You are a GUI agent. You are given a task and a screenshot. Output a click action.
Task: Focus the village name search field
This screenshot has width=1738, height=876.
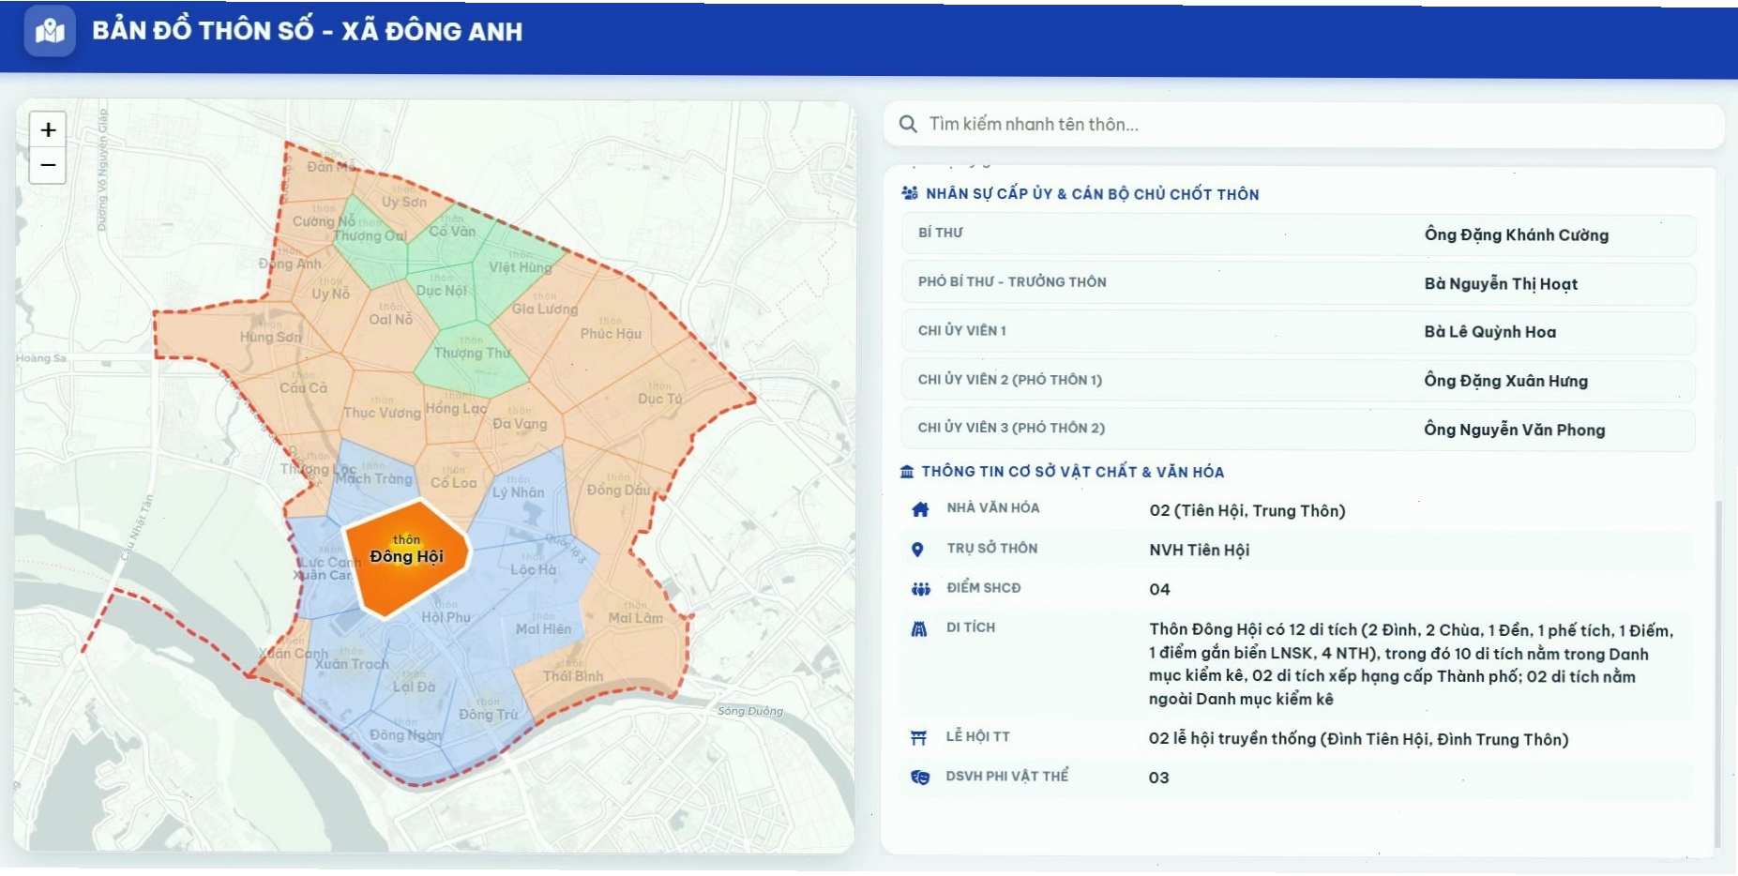tap(1304, 124)
